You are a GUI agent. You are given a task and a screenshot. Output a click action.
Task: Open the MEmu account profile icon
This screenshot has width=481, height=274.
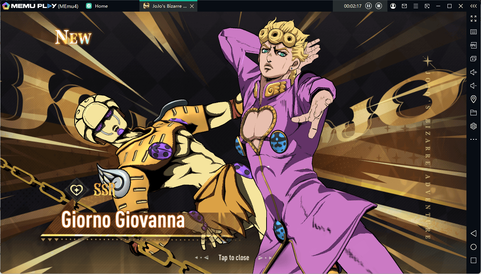pos(393,6)
